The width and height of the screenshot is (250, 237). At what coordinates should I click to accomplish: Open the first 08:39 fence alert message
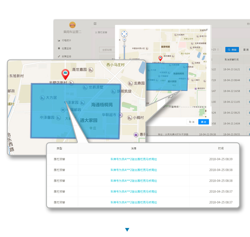click(133, 159)
